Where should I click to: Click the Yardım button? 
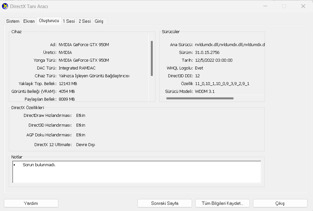[31, 203]
